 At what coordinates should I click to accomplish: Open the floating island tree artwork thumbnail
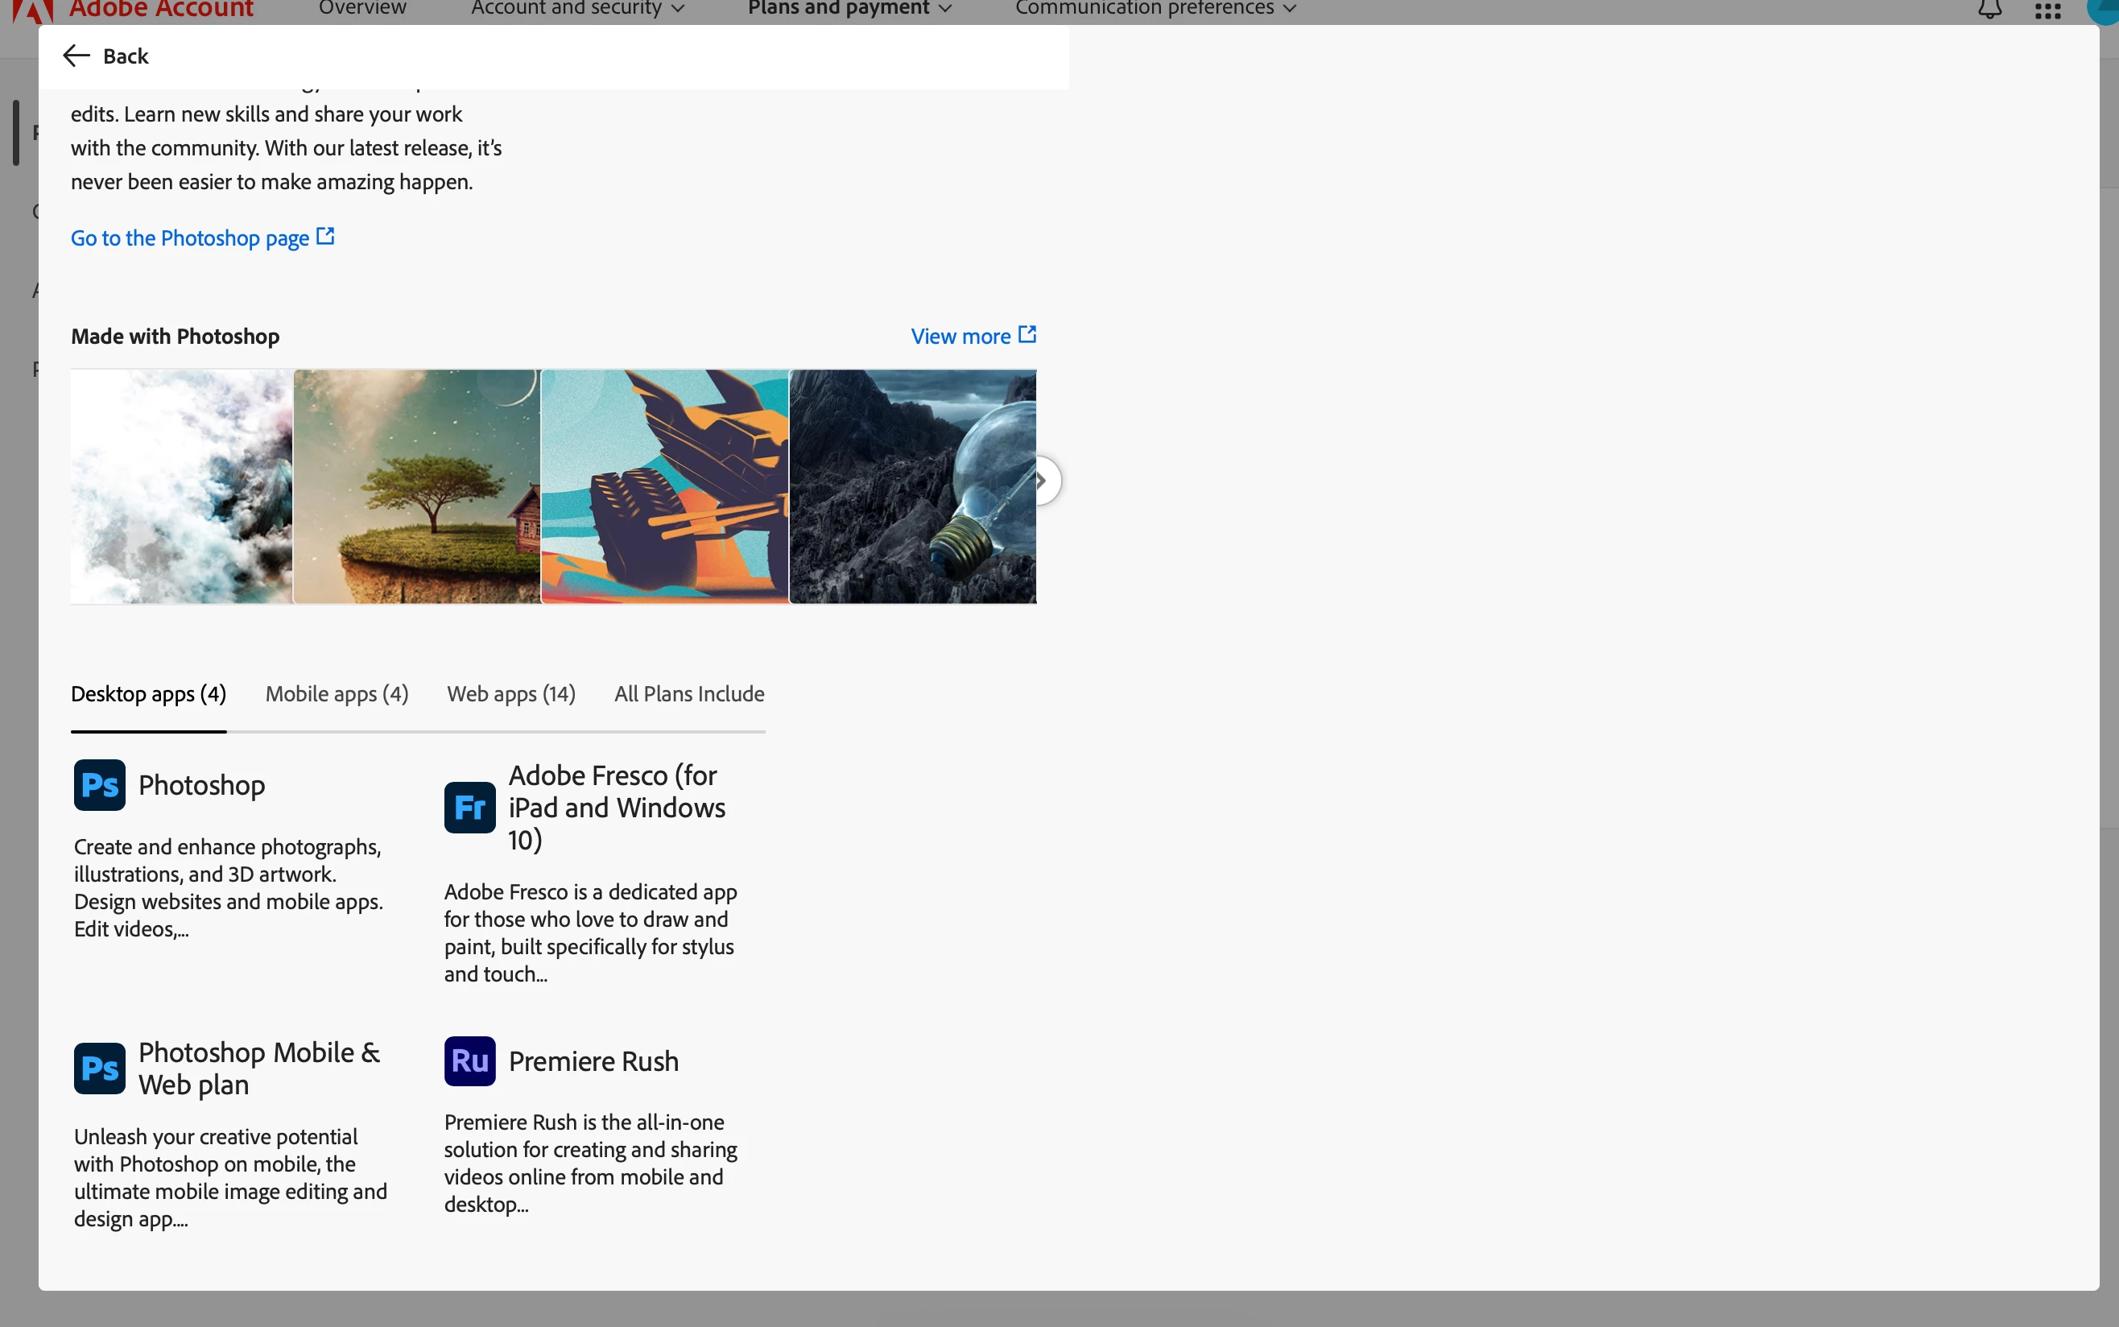[417, 486]
